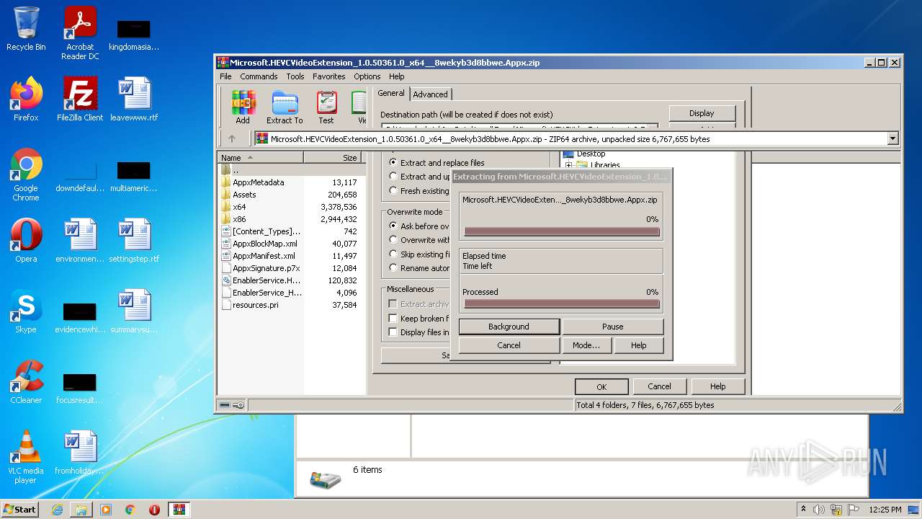The image size is (922, 519).
Task: Click OK in extraction options dialog
Action: (x=601, y=386)
